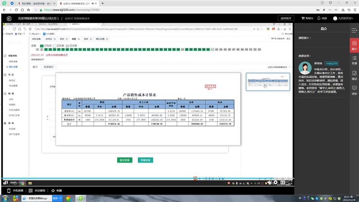
Task: Click the 手机观看 phone viewing icon
Action: 16,190
